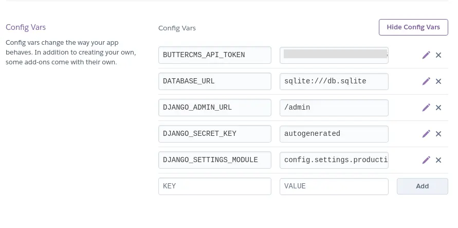Remove the DATABASE_URL config var
Viewport: 458px width, 228px height.
click(x=438, y=81)
